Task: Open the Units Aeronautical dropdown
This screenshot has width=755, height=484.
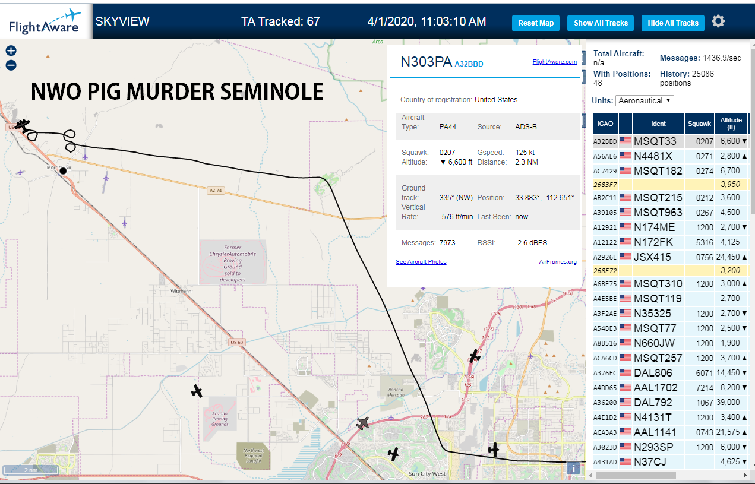Action: (645, 100)
